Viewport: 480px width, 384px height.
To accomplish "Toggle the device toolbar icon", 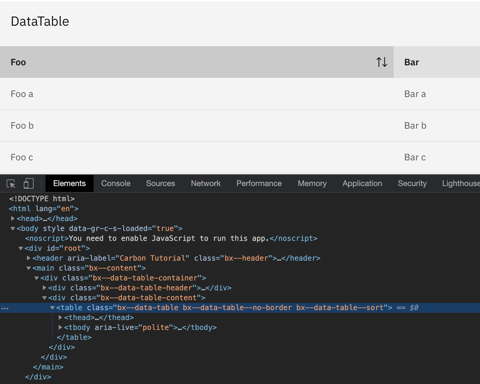I will coord(29,183).
